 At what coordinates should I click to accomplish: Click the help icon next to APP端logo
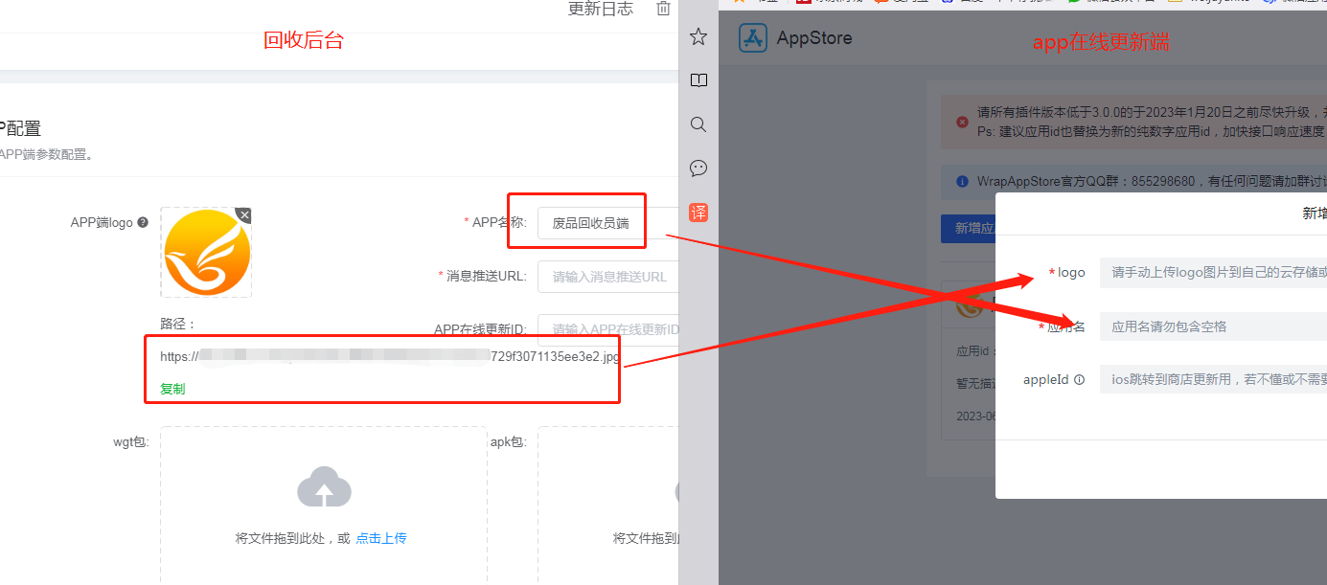(x=143, y=222)
